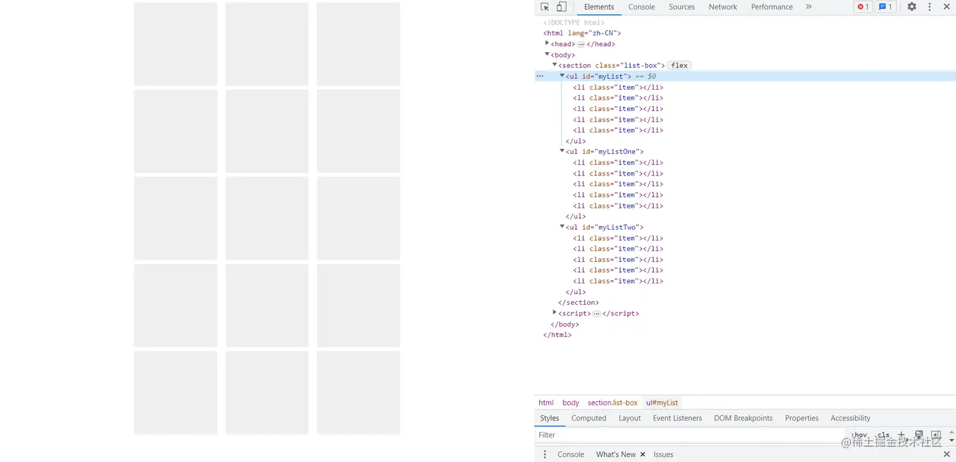
Task: Toggle the device toolbar icon
Action: pos(561,7)
